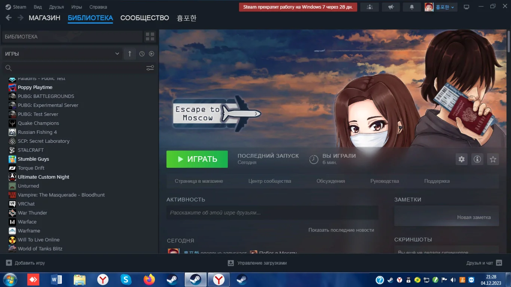This screenshot has height=287, width=511.
Task: Click the БИБЛИОТЕКА home button in sidebar
Action: (72, 37)
